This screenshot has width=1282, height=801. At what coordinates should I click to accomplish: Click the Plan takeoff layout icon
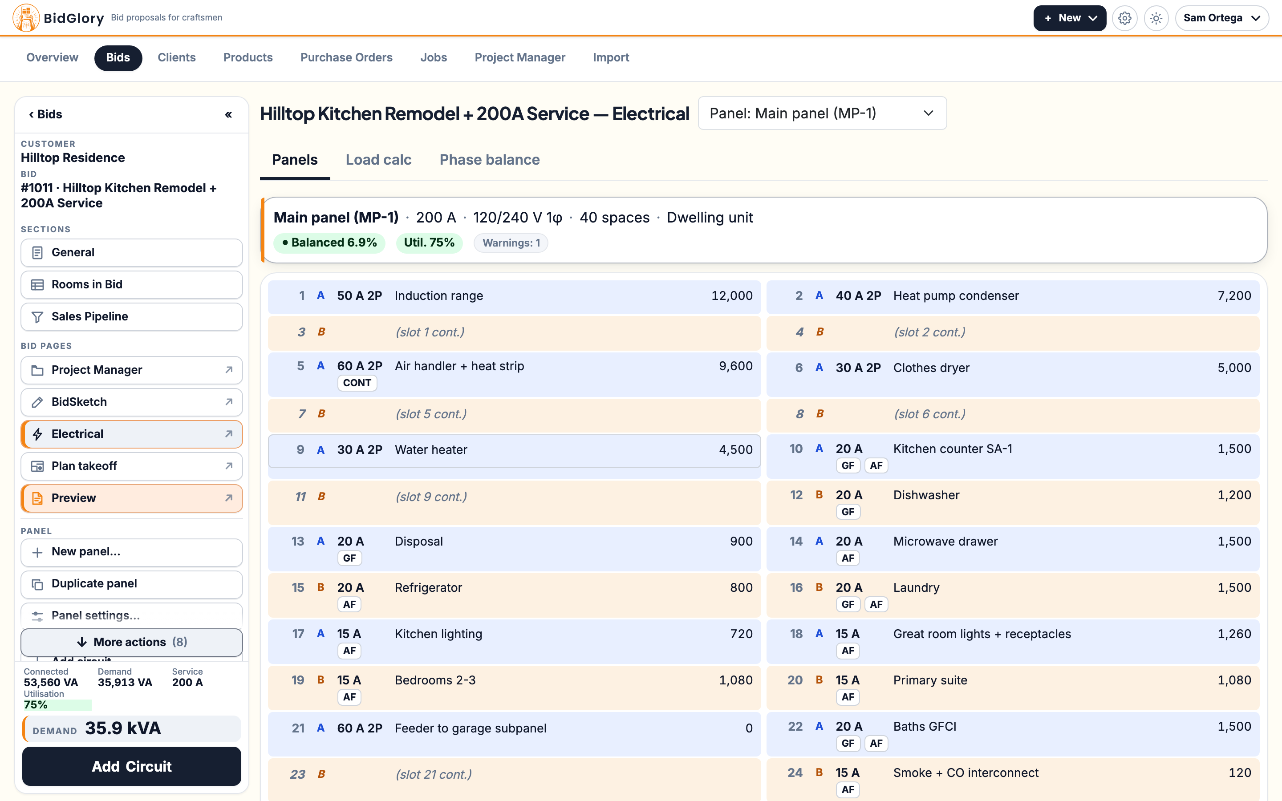(x=37, y=466)
